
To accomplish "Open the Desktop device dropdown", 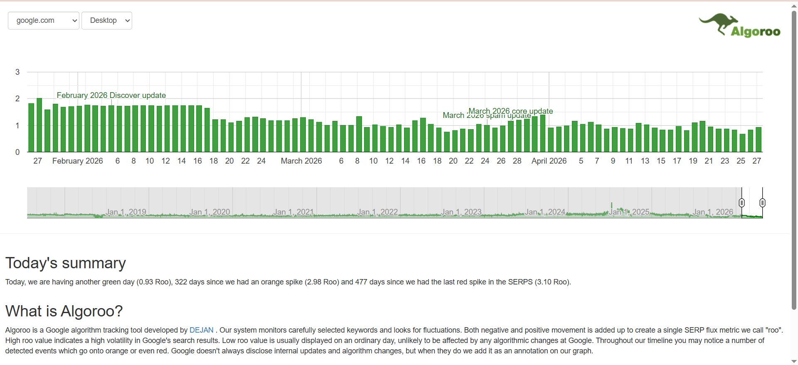I will click(x=107, y=20).
